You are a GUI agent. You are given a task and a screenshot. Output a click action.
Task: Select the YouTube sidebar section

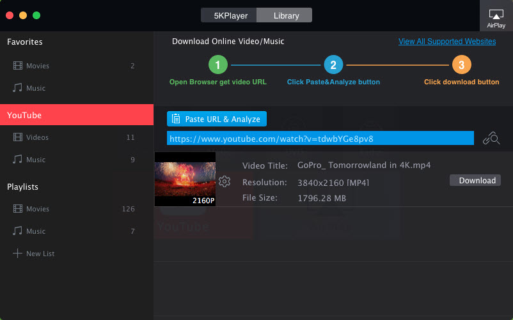point(77,114)
